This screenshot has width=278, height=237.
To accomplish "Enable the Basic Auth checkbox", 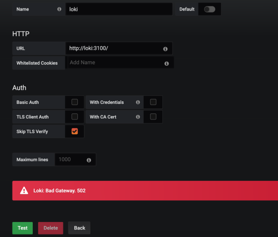I will [74, 102].
